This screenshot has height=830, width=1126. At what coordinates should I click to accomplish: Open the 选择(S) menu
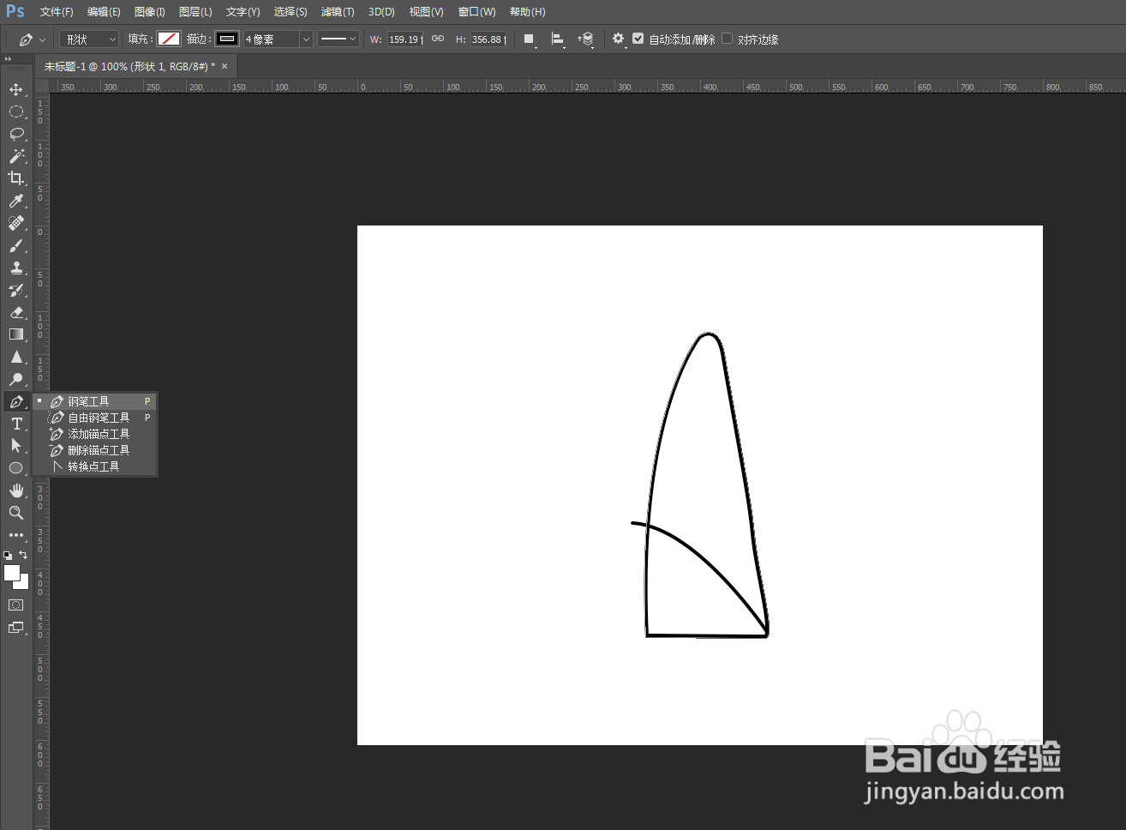[290, 12]
